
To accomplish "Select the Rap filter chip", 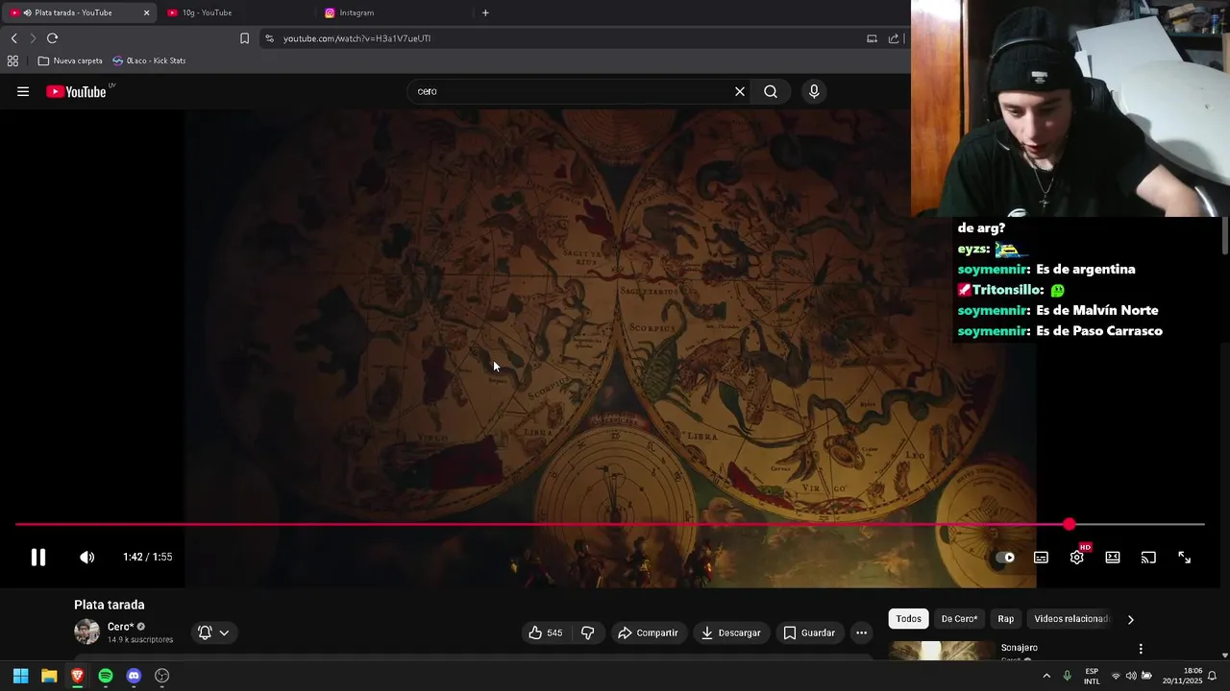I will [1005, 619].
